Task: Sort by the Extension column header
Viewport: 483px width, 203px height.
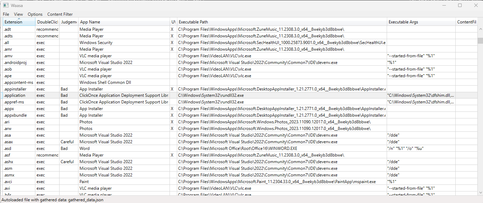Action: [x=19, y=22]
